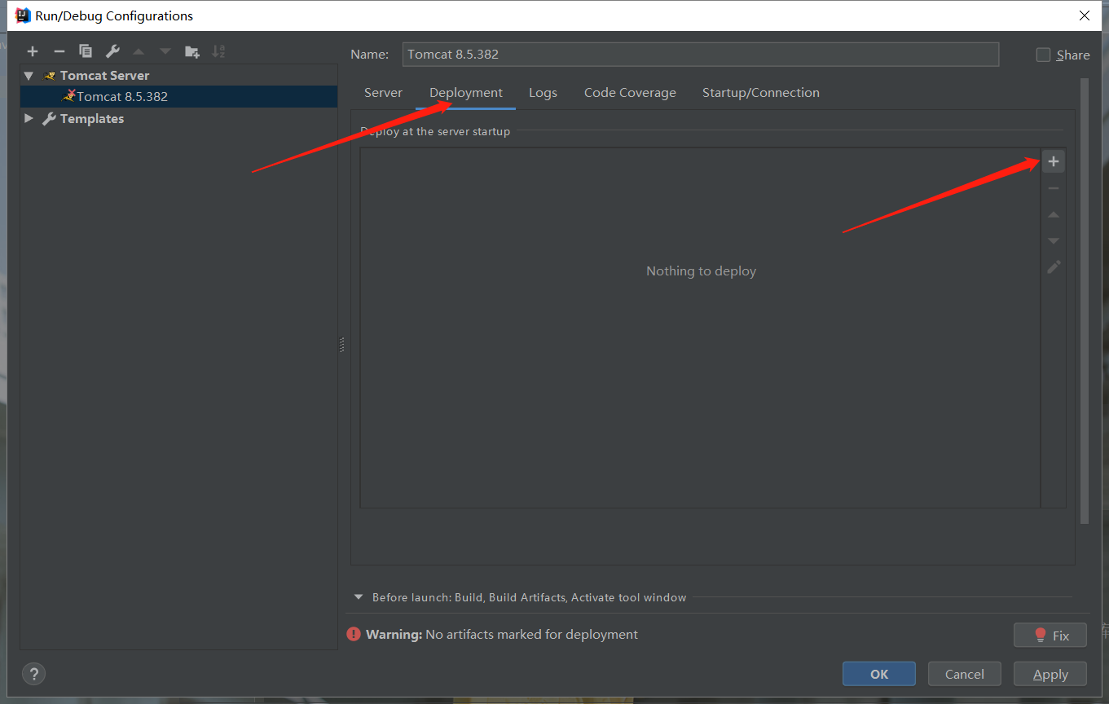Collapse the Tomcat Server tree node
This screenshot has height=704, width=1109.
29,76
